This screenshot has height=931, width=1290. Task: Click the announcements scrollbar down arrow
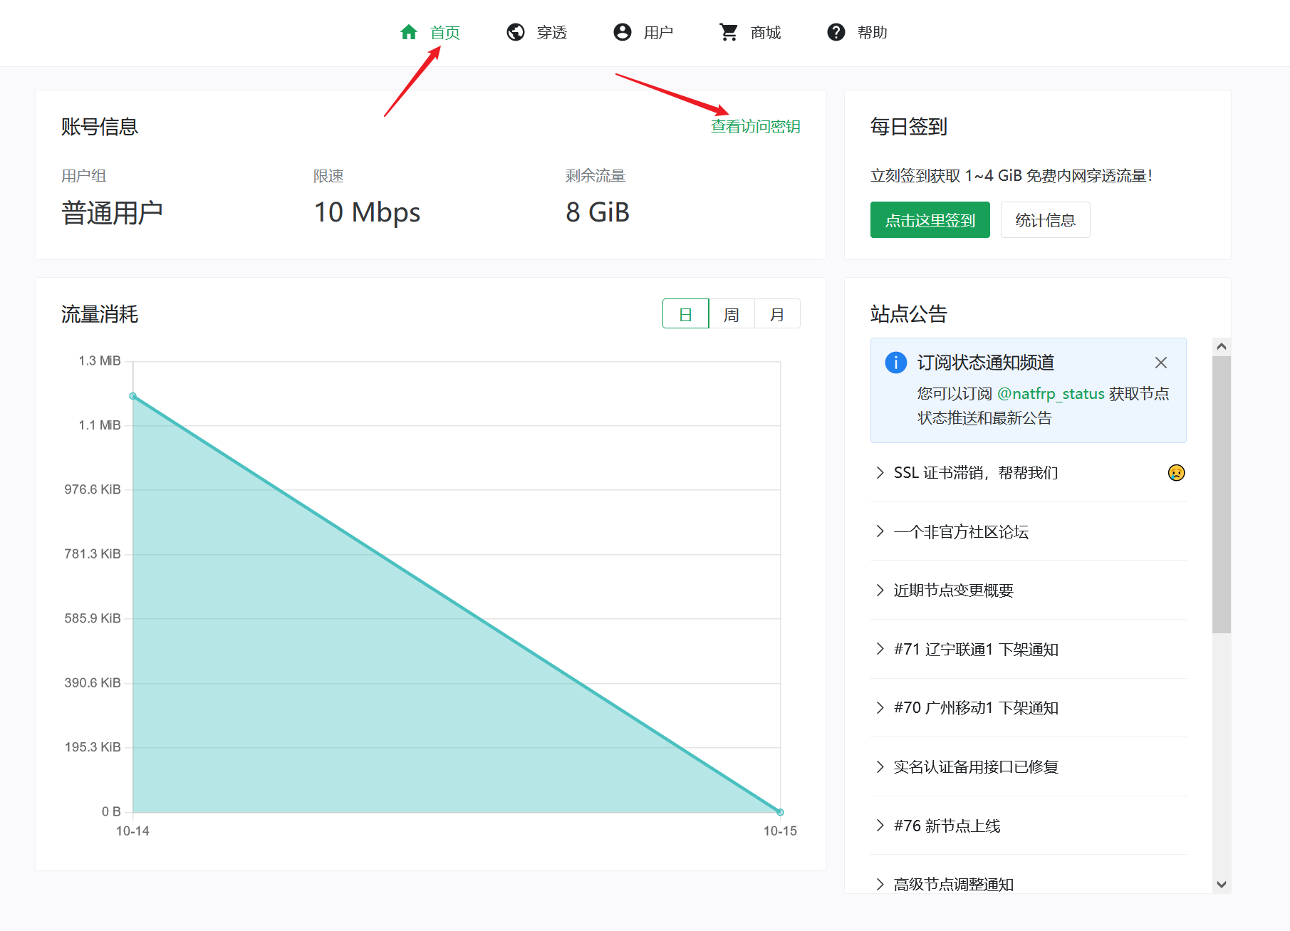pyautogui.click(x=1222, y=884)
